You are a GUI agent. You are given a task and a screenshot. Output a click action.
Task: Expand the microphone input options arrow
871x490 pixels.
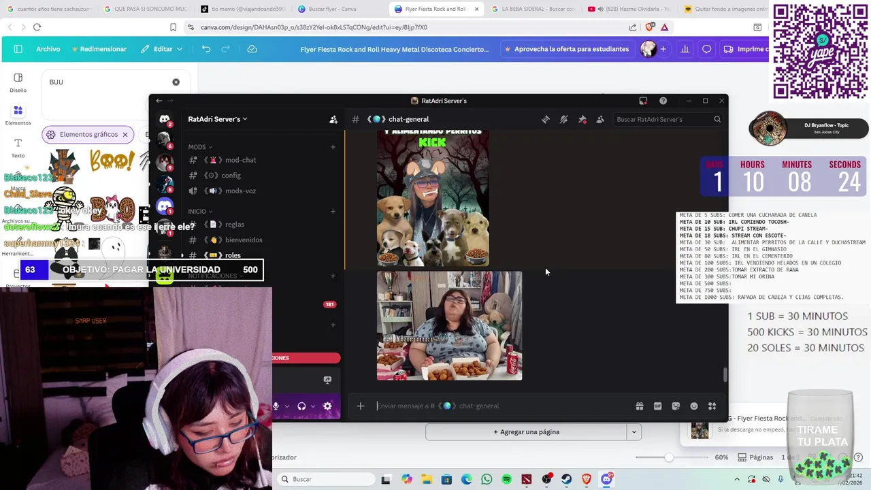(287, 406)
